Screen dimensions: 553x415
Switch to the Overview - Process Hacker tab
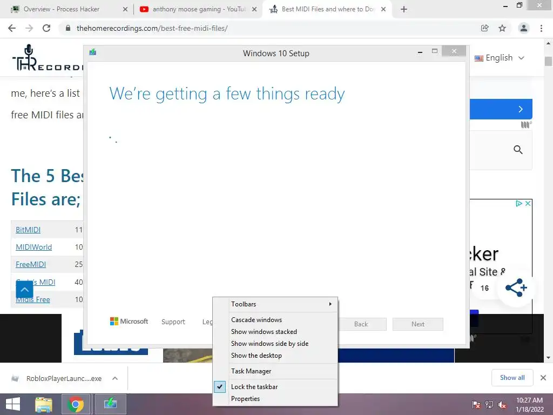[62, 9]
